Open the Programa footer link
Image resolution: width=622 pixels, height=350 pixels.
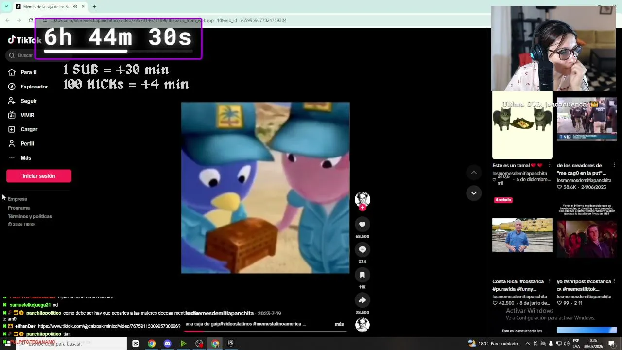click(18, 208)
